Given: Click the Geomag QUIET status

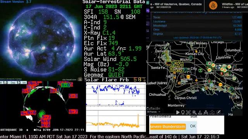Looking at the screenshot, I should point(116,75).
